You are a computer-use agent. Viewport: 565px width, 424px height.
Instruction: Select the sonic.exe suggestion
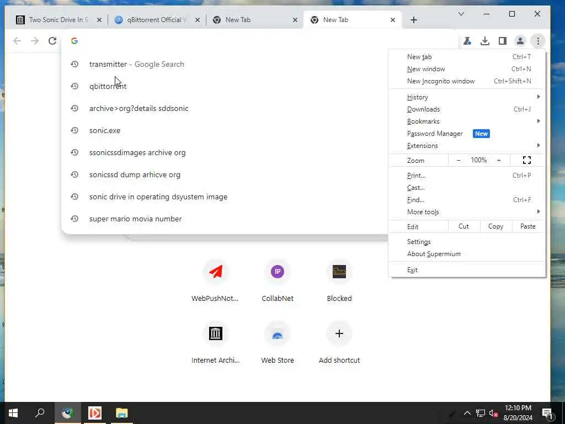225,130
